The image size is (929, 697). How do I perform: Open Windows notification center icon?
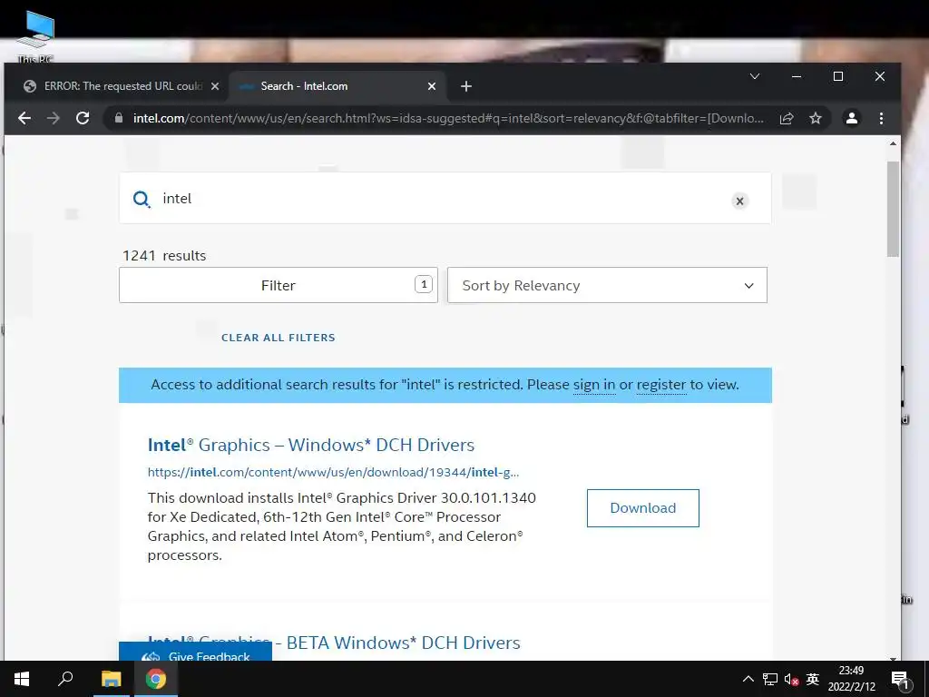click(901, 679)
